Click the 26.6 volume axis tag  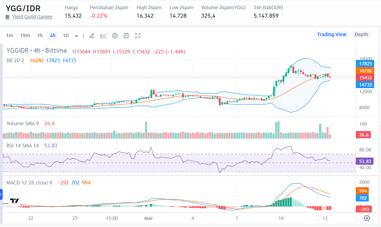coord(364,135)
